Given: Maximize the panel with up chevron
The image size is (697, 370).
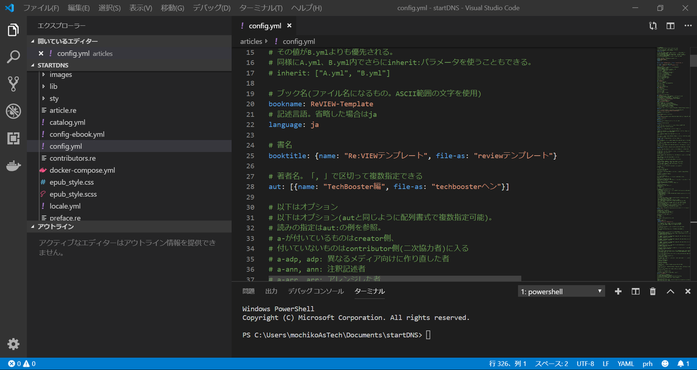Looking at the screenshot, I should click(x=670, y=291).
